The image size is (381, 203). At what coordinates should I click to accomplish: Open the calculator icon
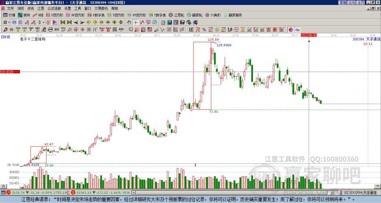[169, 23]
